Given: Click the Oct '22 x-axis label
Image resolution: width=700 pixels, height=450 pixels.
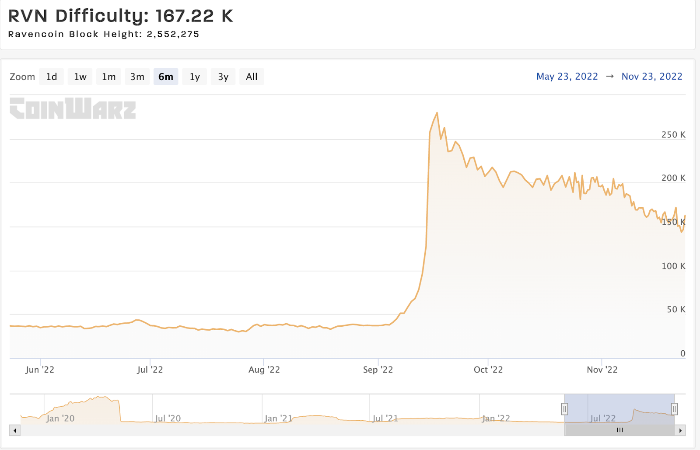Looking at the screenshot, I should coord(488,370).
